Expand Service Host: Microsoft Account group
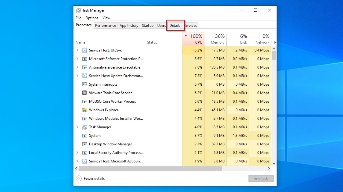This screenshot has height=192, width=343. [77, 161]
